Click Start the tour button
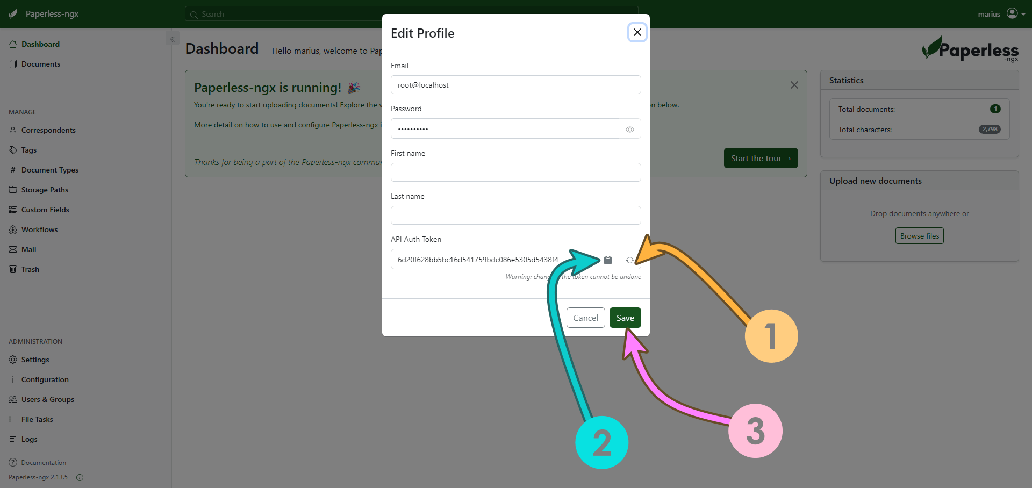 pos(761,158)
